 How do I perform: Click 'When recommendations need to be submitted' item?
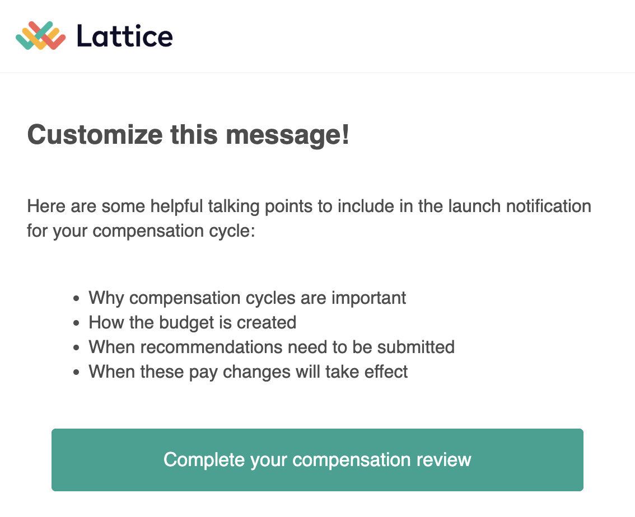(272, 347)
